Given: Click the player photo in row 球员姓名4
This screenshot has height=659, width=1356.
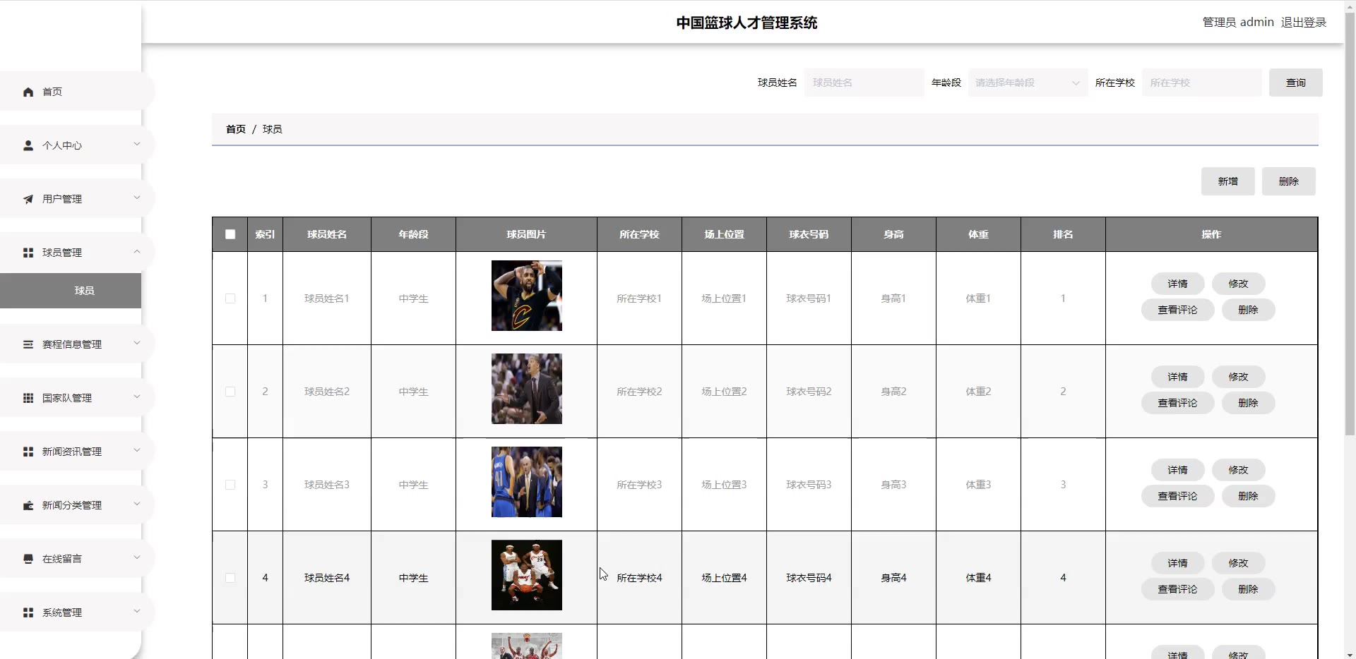Looking at the screenshot, I should 527,575.
